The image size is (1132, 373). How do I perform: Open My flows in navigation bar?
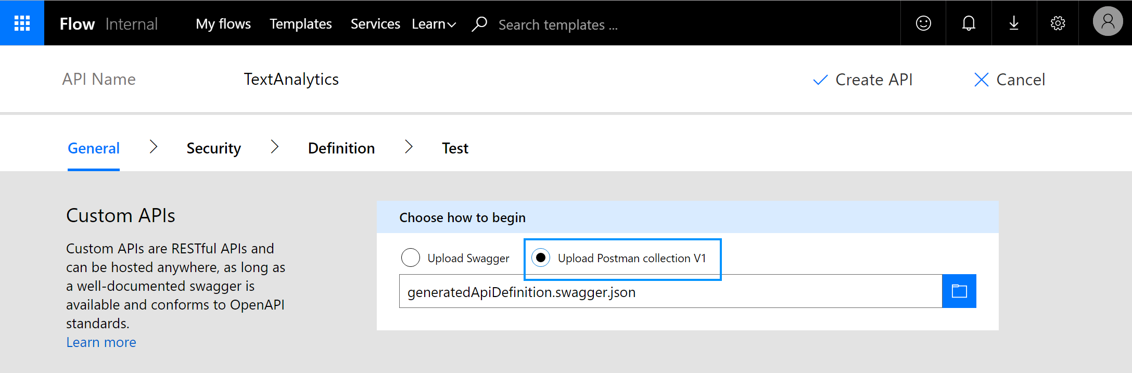point(223,24)
